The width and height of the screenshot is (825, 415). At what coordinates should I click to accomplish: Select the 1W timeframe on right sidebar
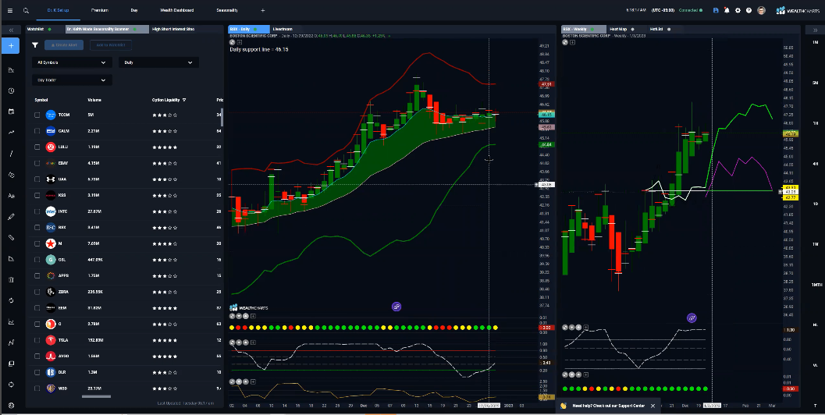click(x=816, y=244)
